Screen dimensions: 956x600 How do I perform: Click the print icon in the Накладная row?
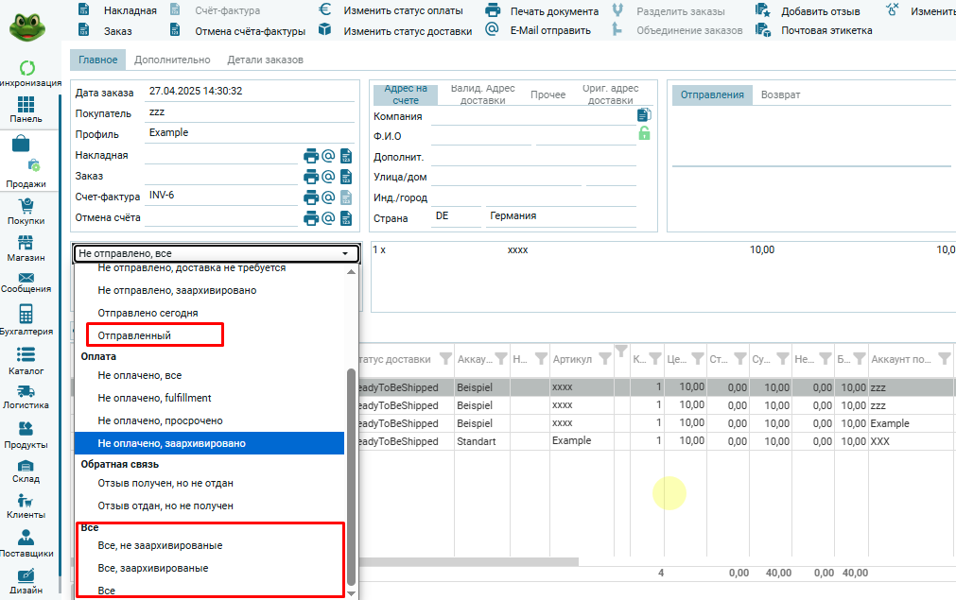pyautogui.click(x=310, y=156)
